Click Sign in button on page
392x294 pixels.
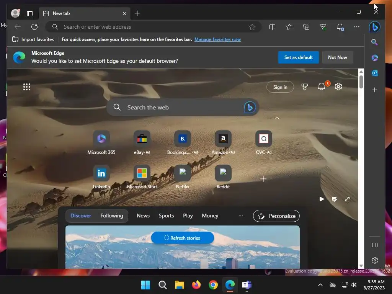(x=280, y=87)
